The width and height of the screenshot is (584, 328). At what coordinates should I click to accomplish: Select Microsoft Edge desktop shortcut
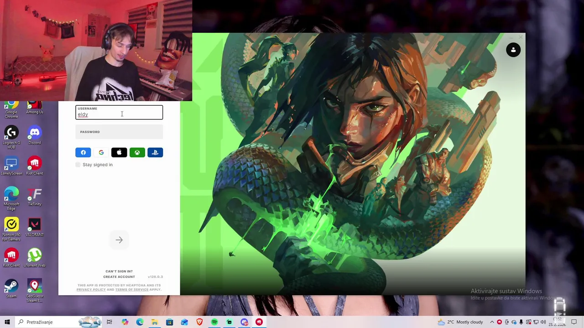coord(11,199)
